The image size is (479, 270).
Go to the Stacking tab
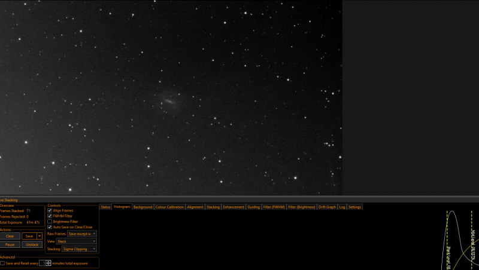click(213, 207)
